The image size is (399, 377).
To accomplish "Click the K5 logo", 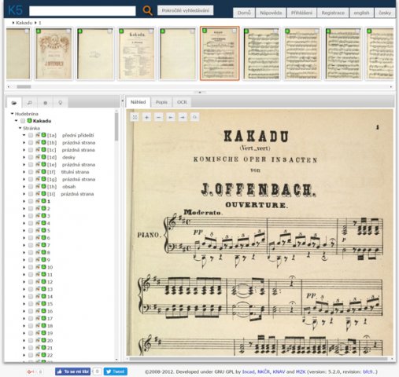I will pos(15,10).
